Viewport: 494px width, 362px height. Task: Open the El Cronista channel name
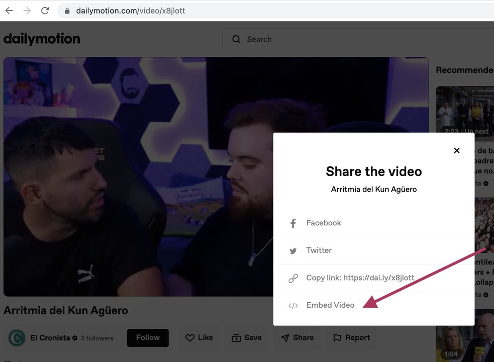pyautogui.click(x=50, y=338)
